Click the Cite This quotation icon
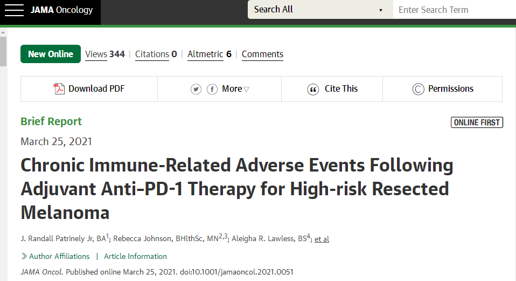 313,90
